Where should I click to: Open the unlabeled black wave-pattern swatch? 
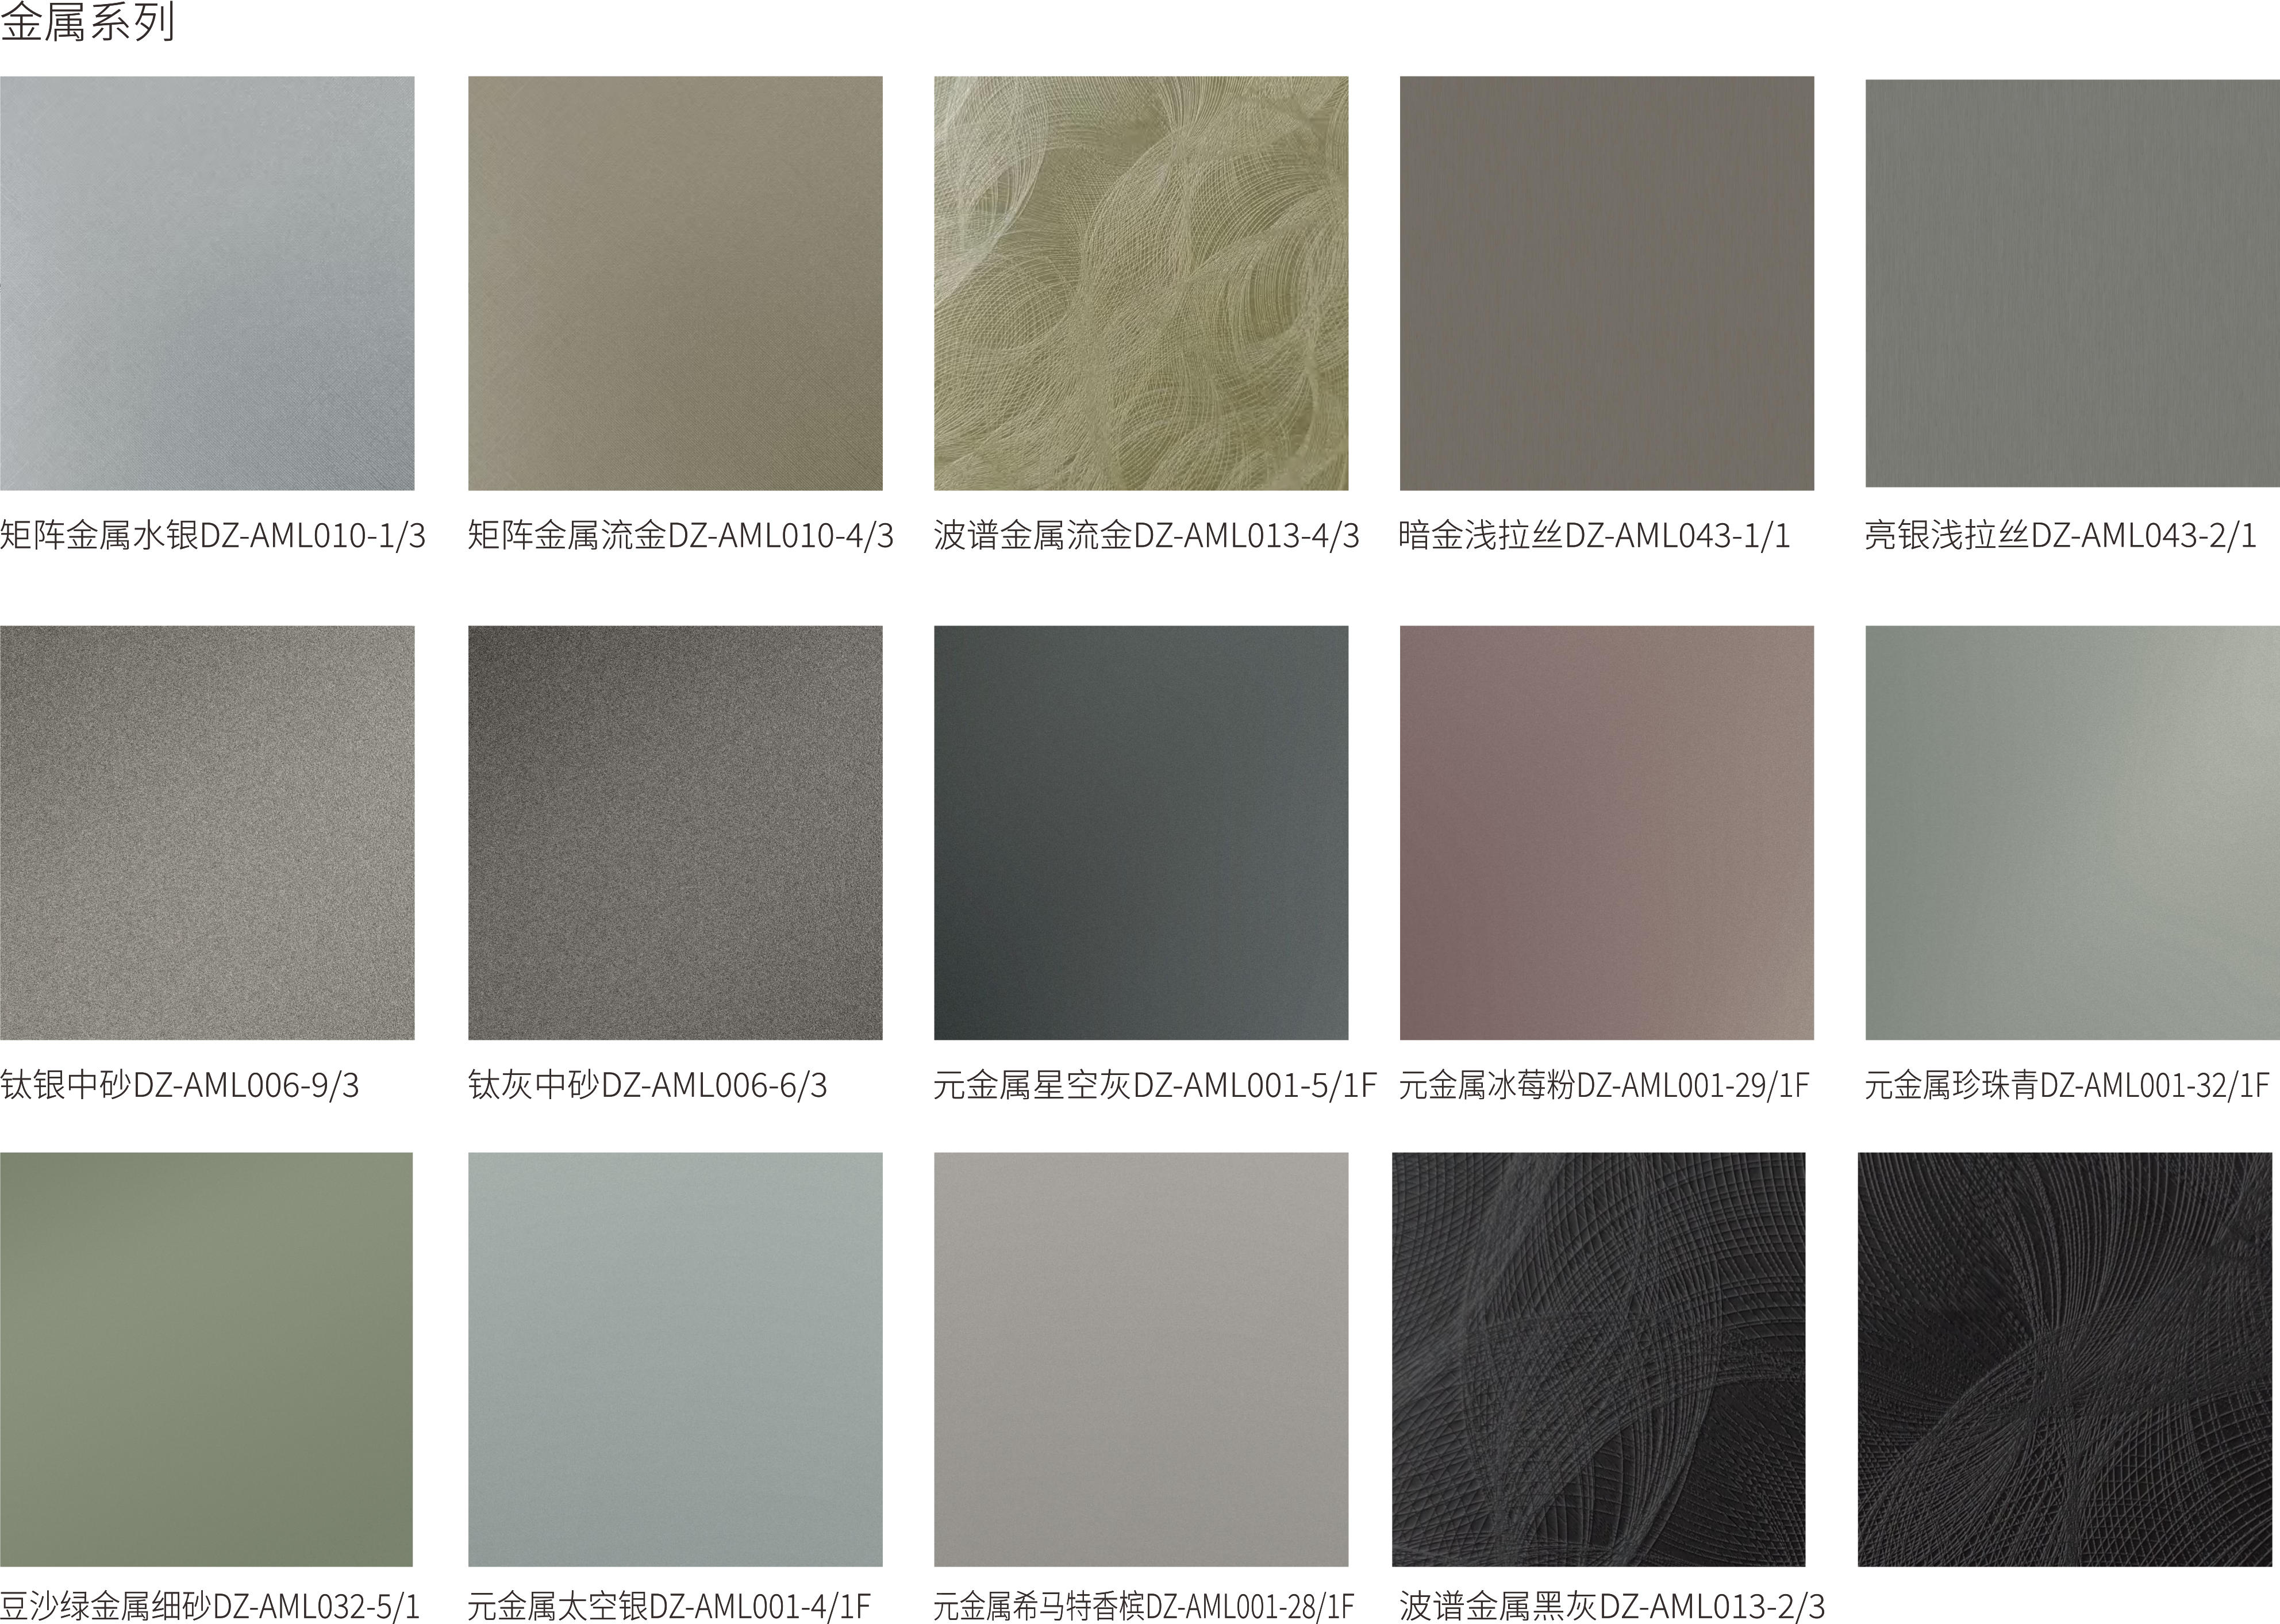point(2065,1360)
